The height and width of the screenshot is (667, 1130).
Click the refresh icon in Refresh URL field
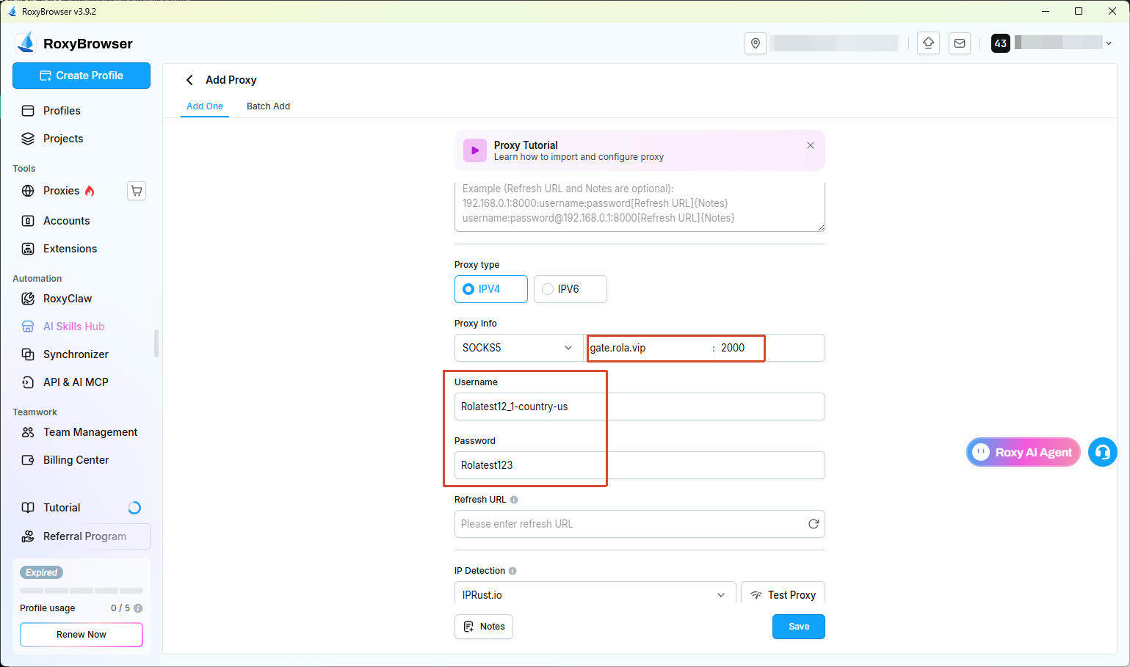pos(814,524)
